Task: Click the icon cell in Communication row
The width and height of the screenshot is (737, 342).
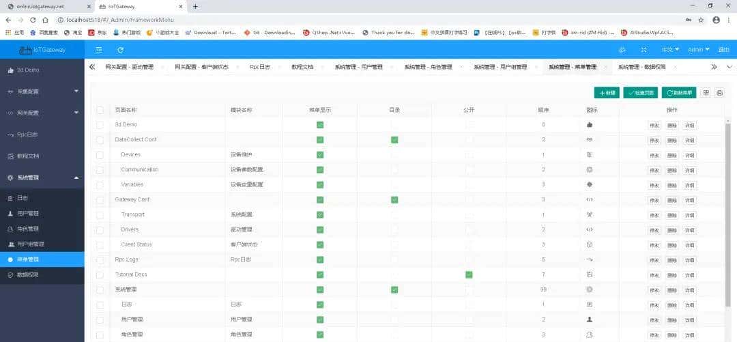Action: point(590,169)
